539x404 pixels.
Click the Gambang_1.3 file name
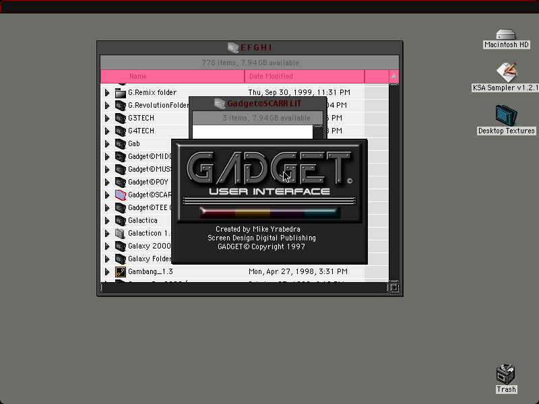click(150, 272)
